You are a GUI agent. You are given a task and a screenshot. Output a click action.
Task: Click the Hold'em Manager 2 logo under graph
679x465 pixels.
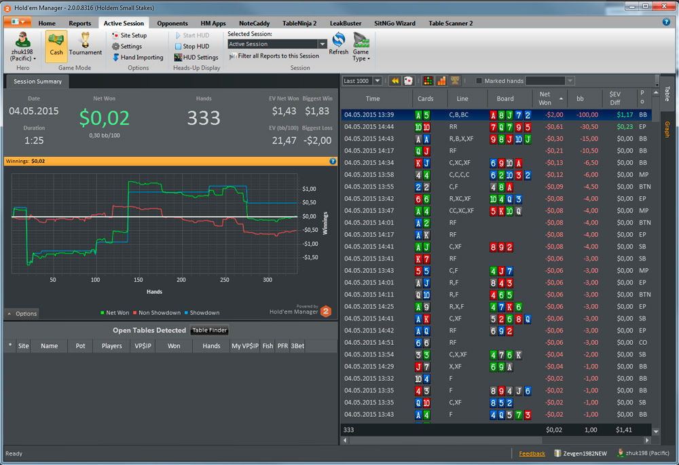click(x=326, y=311)
